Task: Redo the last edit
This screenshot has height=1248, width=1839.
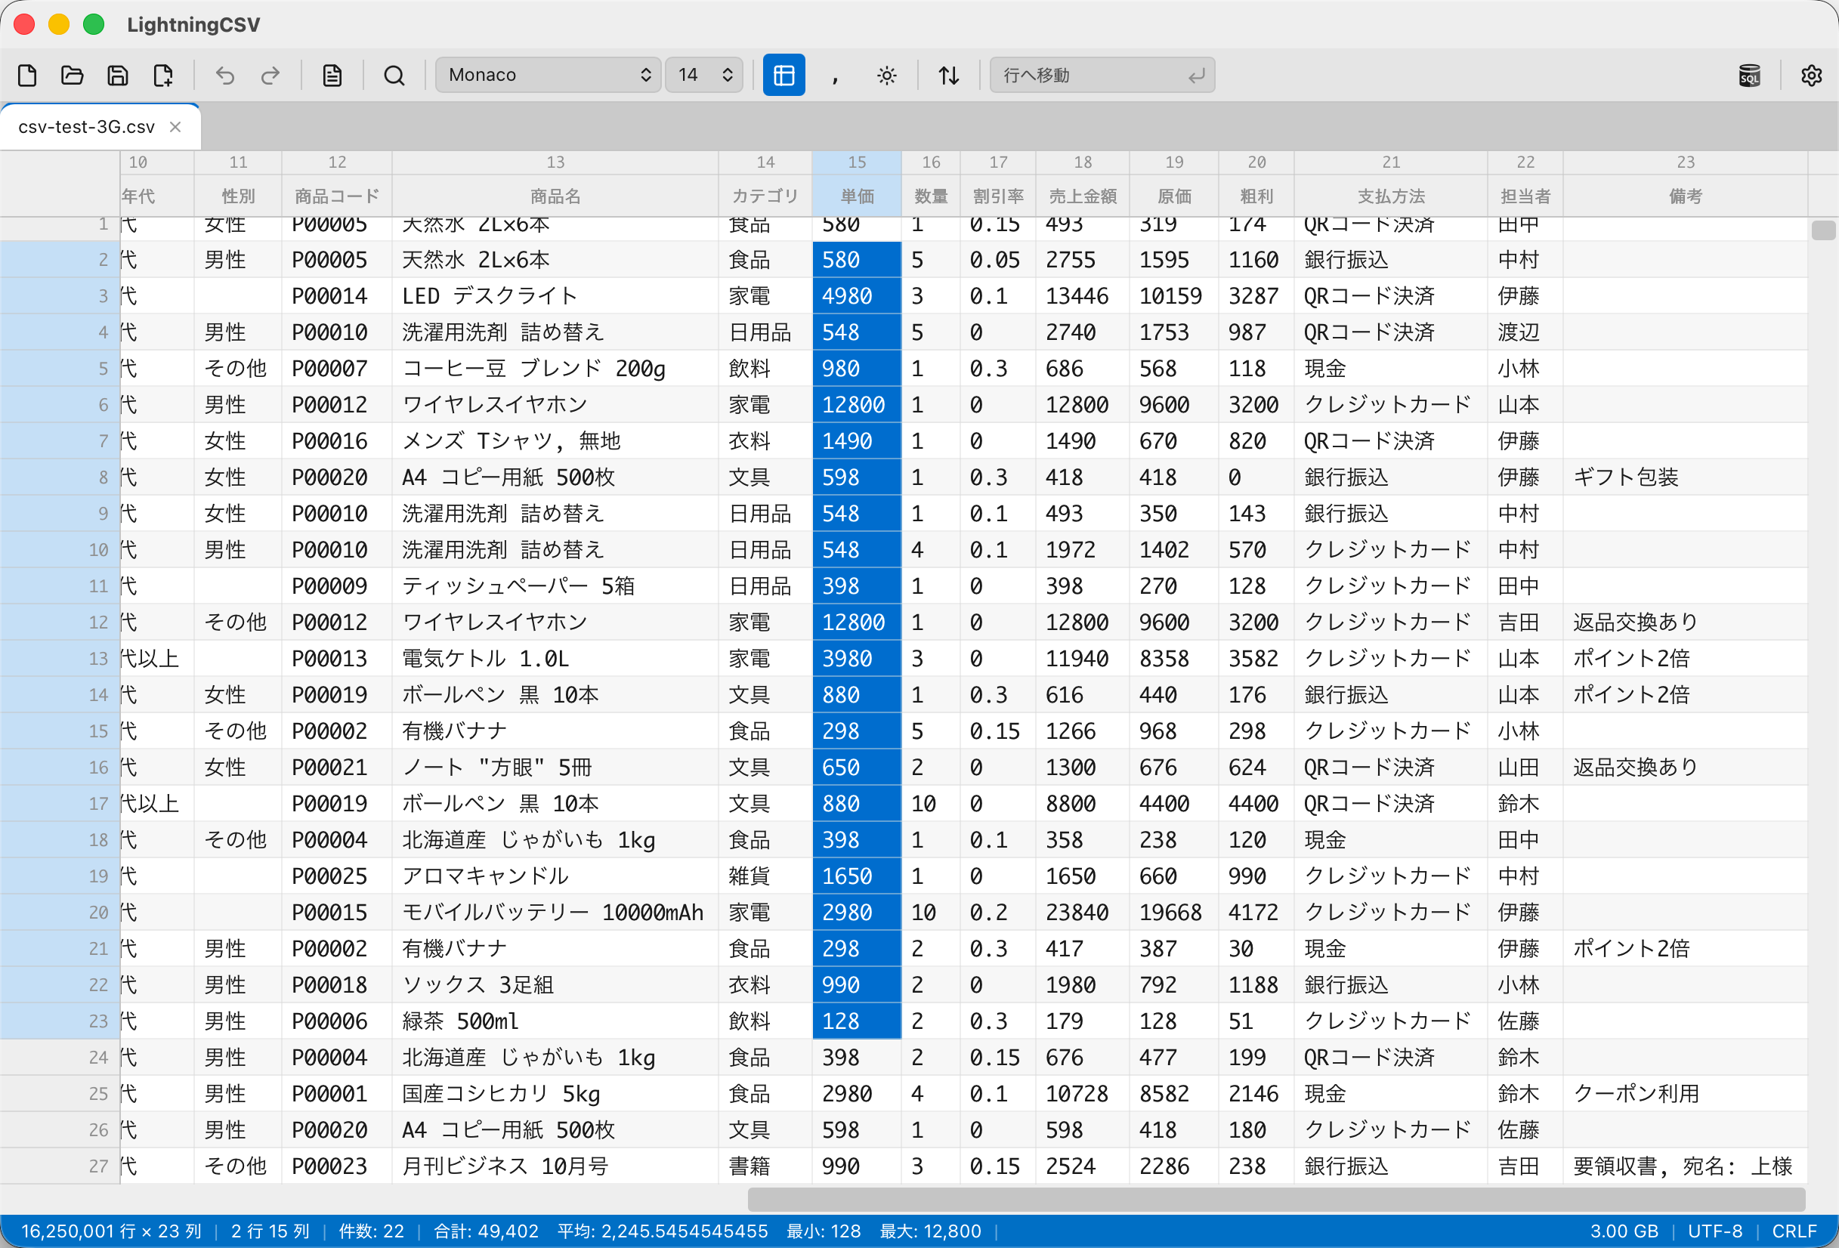Action: tap(270, 76)
